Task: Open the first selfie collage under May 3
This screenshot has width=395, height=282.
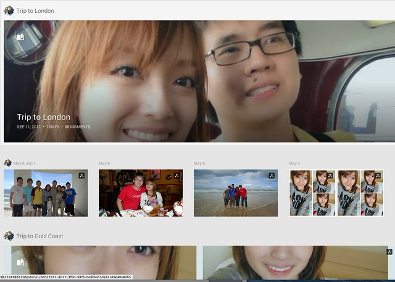Action: click(x=312, y=193)
